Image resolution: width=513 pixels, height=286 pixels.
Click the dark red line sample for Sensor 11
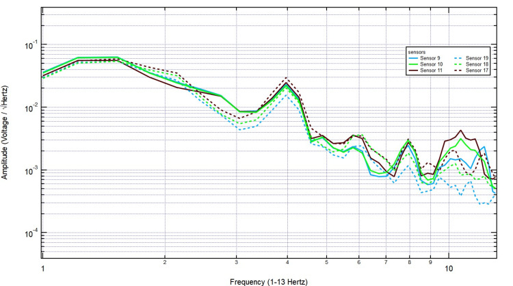pos(413,70)
